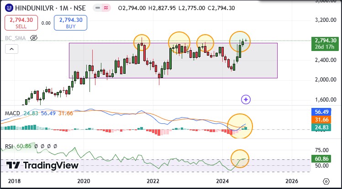Click the MACD legend value 56.49
The height and width of the screenshot is (189, 342).
pos(48,113)
